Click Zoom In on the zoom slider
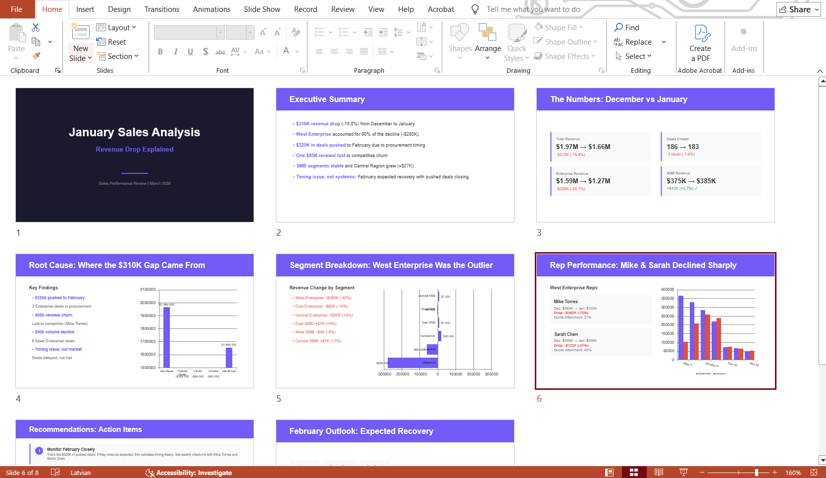 tap(775, 472)
